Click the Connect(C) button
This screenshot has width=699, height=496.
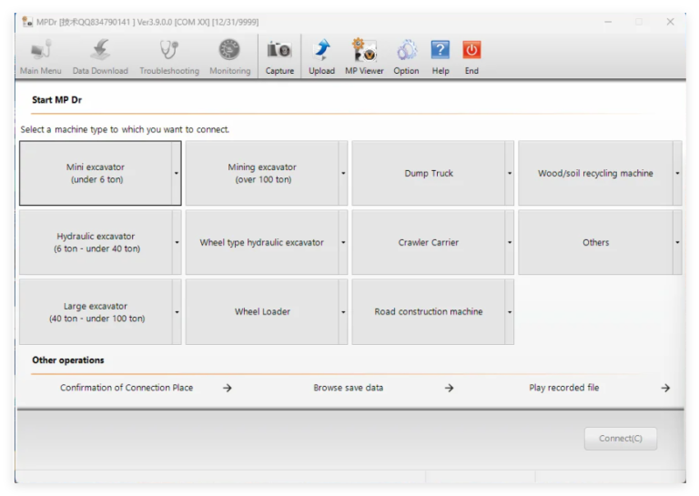[x=620, y=439]
